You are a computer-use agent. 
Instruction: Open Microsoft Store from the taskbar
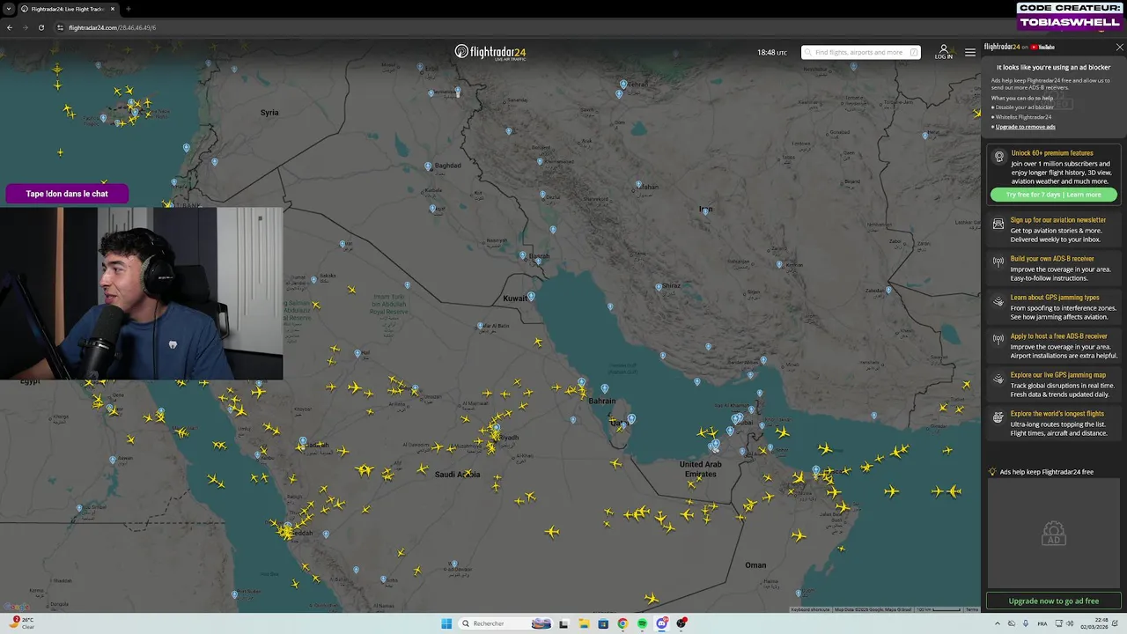point(603,623)
